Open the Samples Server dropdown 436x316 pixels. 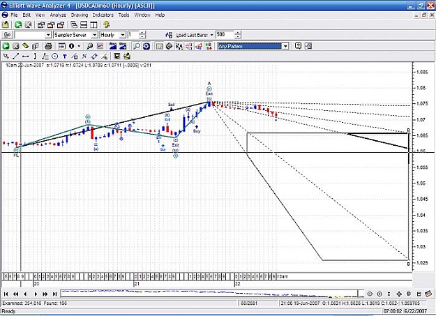[95, 35]
